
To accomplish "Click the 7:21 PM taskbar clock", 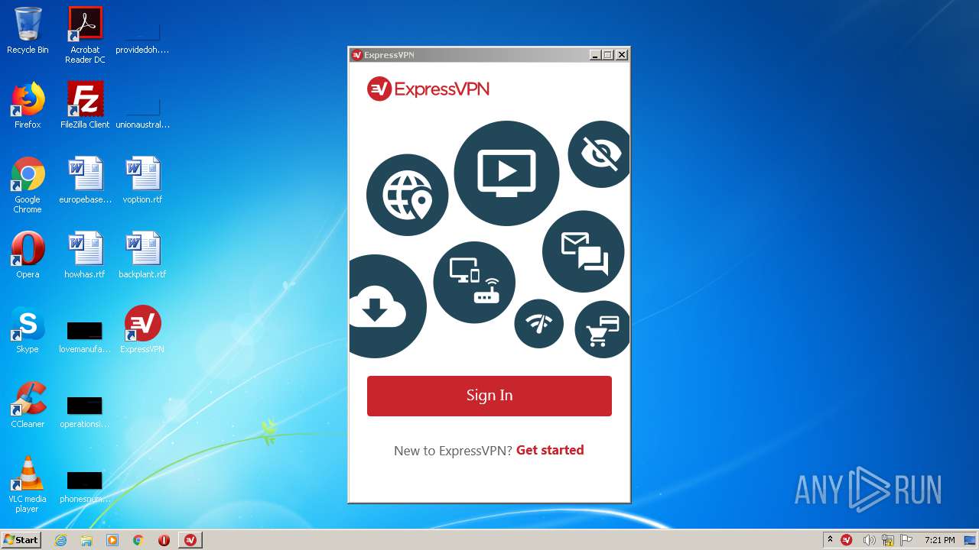I will [939, 540].
